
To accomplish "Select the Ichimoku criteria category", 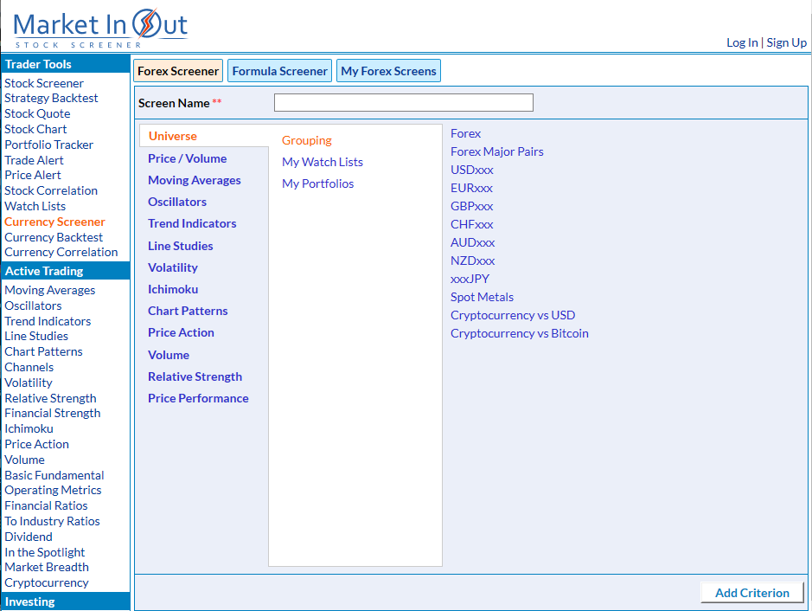I will click(173, 290).
